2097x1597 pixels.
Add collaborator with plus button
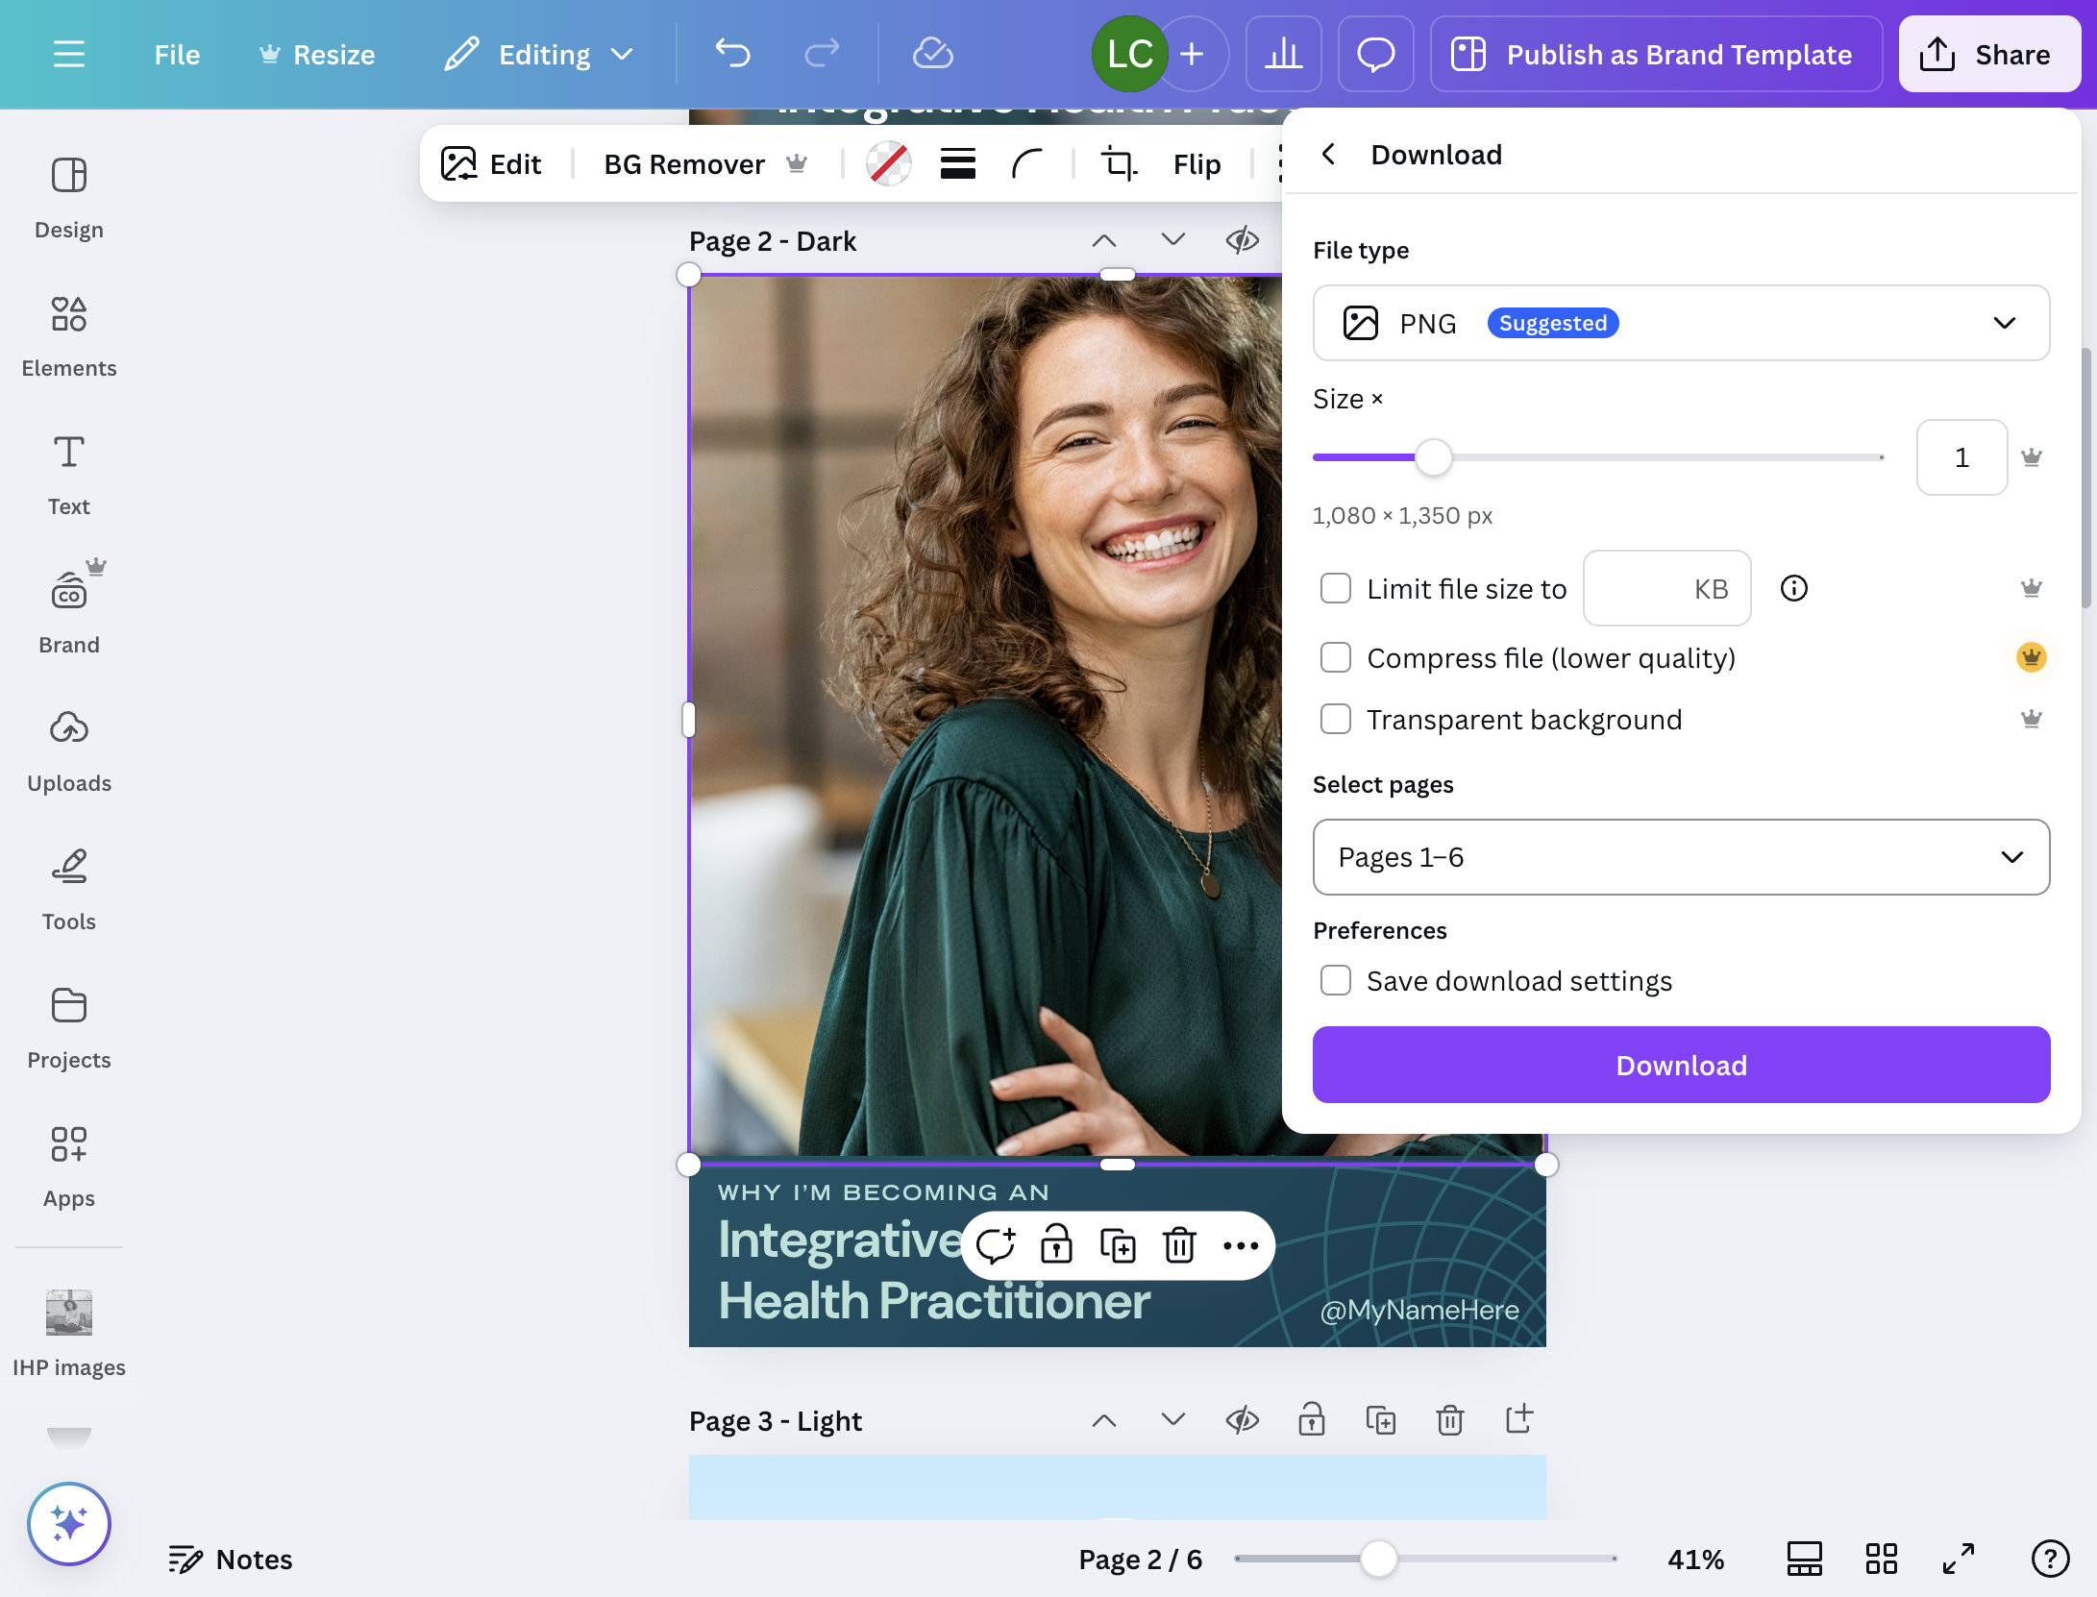click(1192, 54)
